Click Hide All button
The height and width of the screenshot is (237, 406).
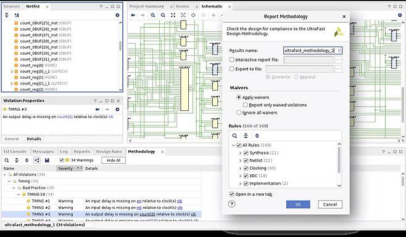pyautogui.click(x=114, y=160)
